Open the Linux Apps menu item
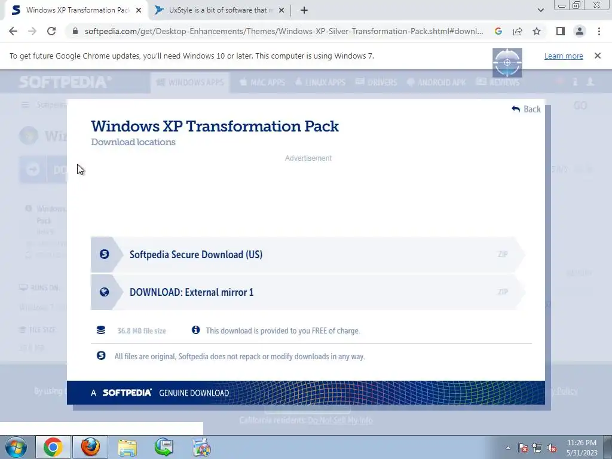The height and width of the screenshot is (459, 612). coord(320,82)
